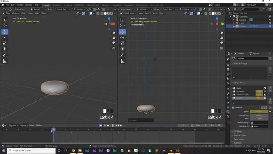Adjust the shape key Value slider

coord(259,112)
